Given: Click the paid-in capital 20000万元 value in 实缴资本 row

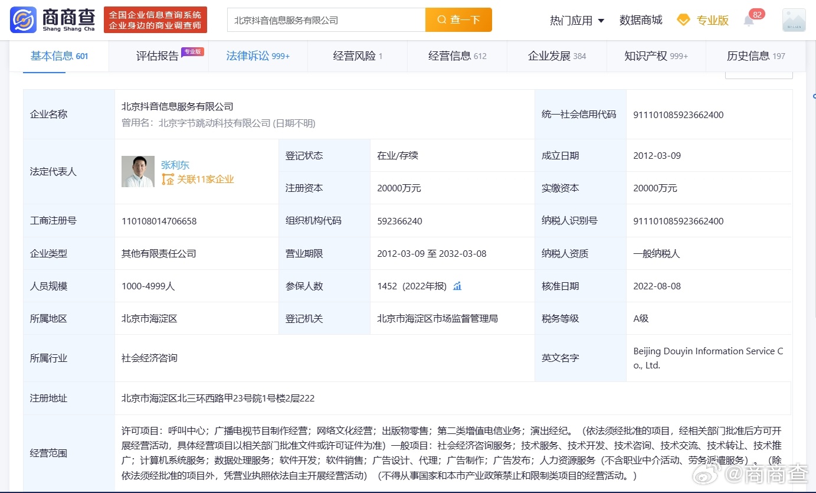Looking at the screenshot, I should click(656, 188).
